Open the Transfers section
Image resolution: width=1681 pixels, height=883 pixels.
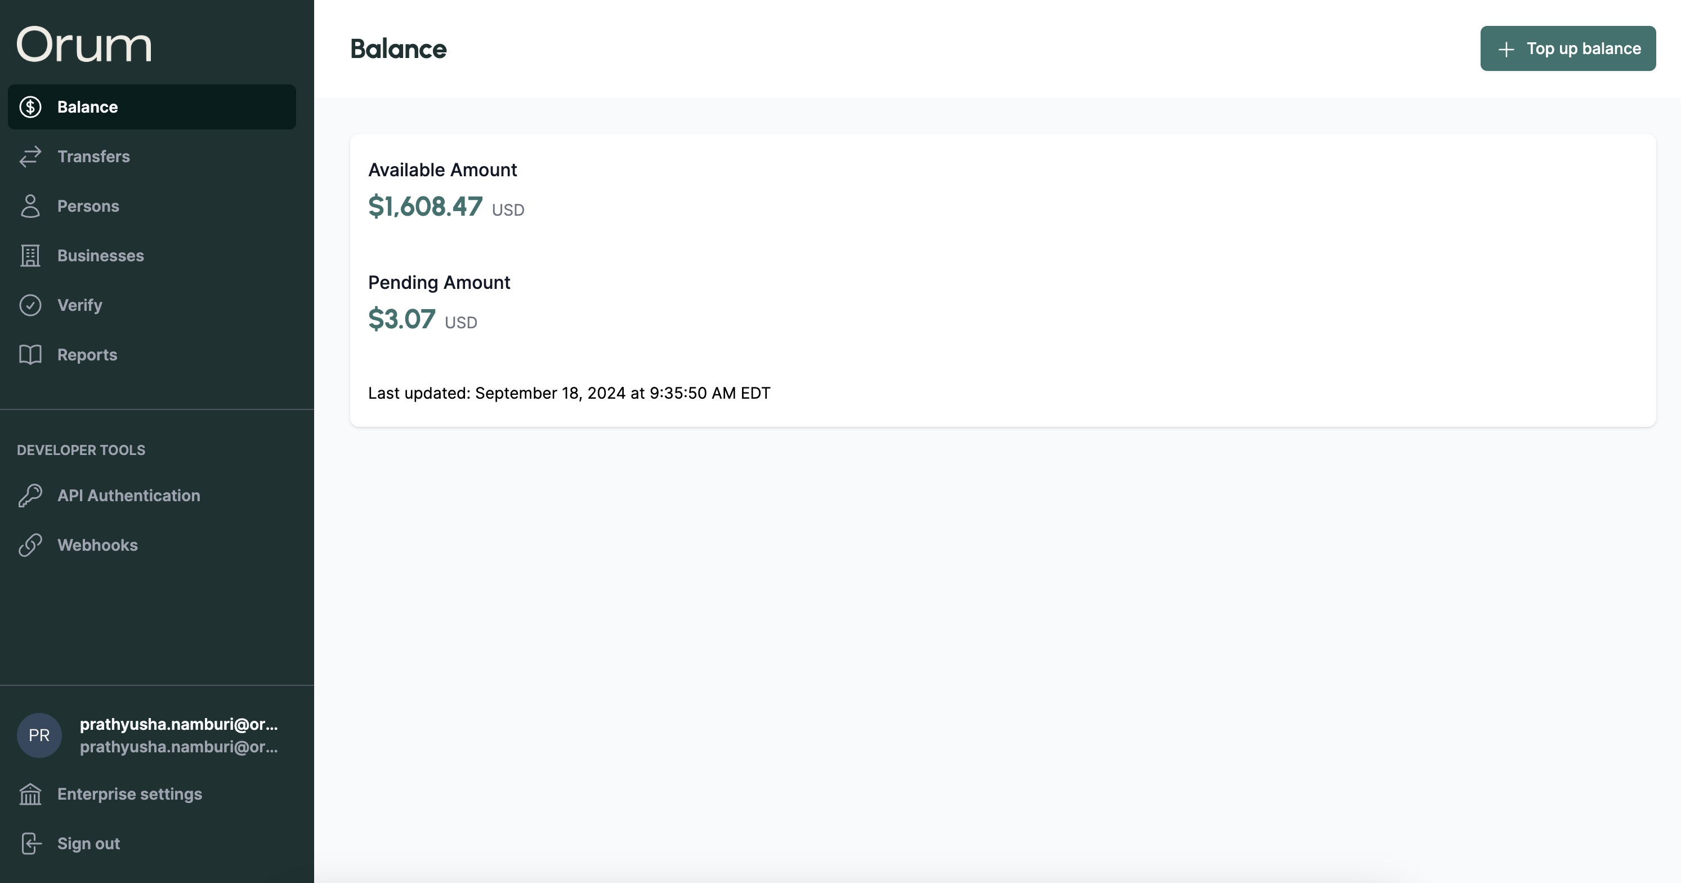tap(94, 157)
